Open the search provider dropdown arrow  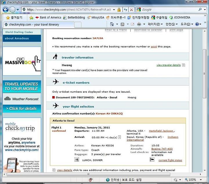pos(205,10)
